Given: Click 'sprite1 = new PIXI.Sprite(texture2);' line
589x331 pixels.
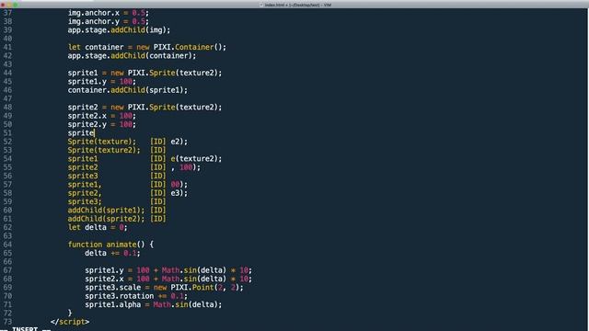Looking at the screenshot, I should click(144, 73).
